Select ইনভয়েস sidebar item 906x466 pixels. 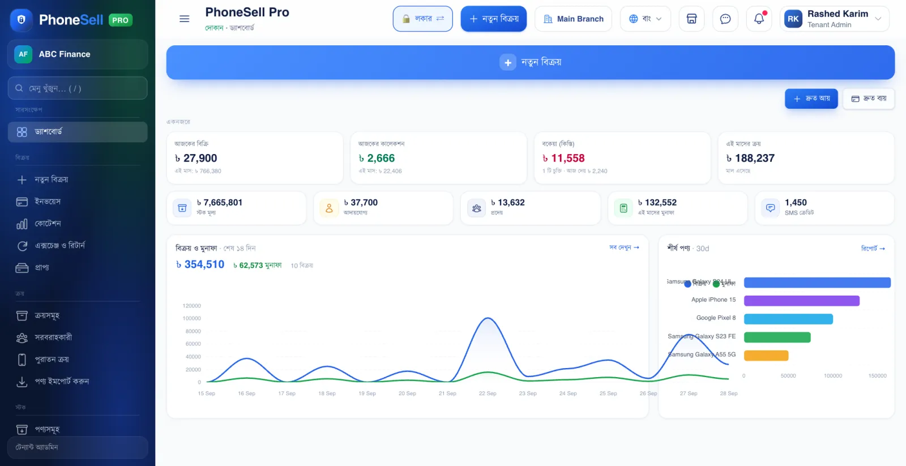coord(78,202)
